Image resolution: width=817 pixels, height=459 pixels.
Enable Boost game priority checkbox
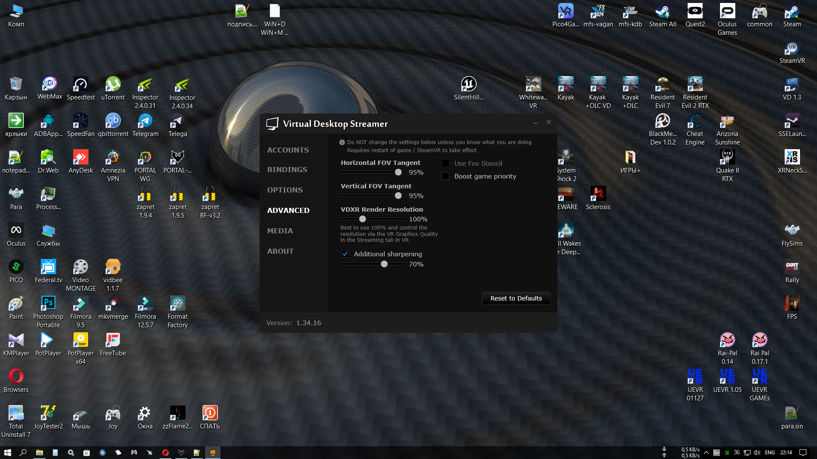pos(446,176)
